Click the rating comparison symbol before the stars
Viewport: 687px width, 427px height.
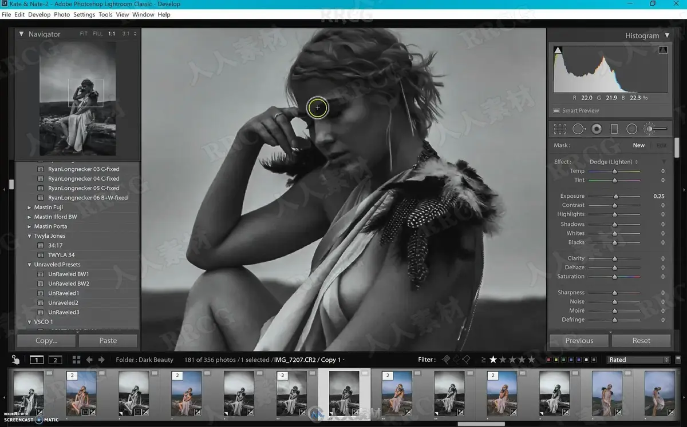click(483, 360)
